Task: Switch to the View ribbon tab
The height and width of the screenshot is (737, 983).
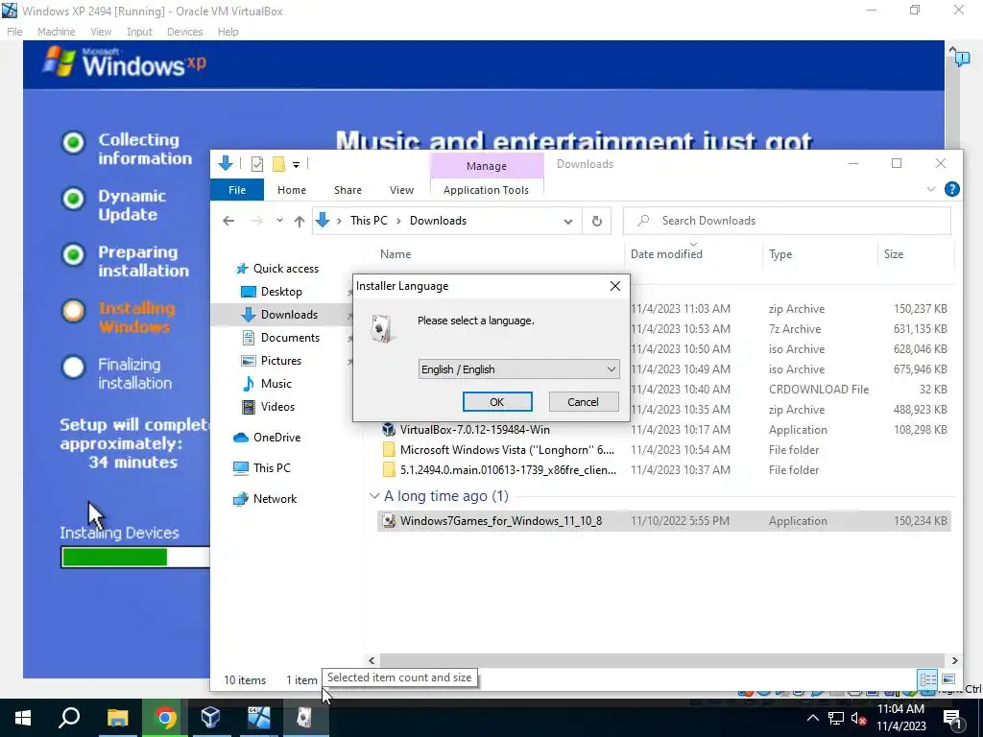Action: tap(401, 190)
